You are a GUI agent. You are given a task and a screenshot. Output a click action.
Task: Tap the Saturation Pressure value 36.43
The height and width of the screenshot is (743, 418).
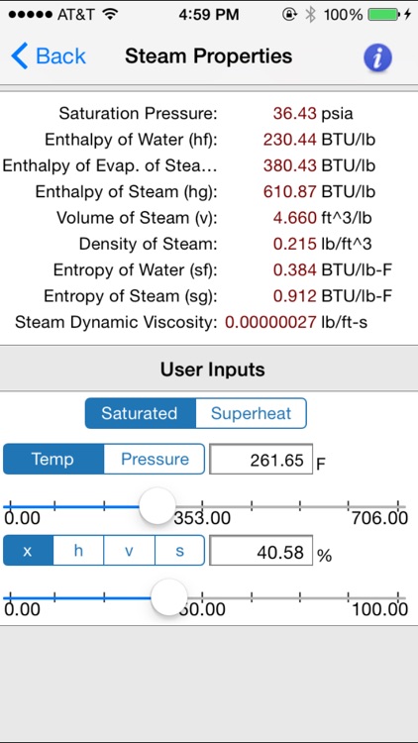(294, 114)
